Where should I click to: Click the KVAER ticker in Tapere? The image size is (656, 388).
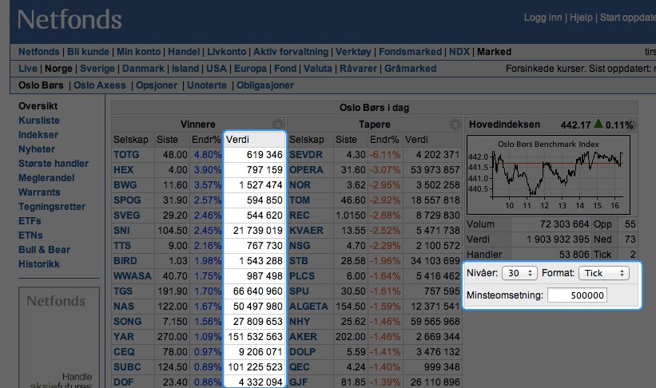point(306,231)
